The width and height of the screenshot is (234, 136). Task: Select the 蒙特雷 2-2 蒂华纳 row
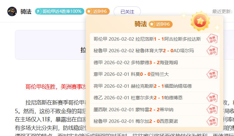[133, 109]
